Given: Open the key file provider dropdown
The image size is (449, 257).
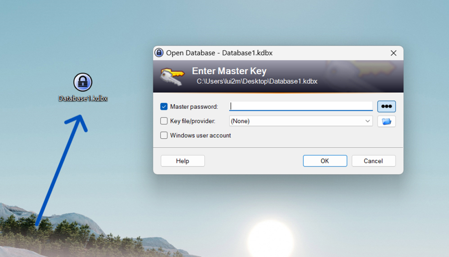Looking at the screenshot, I should click(301, 121).
